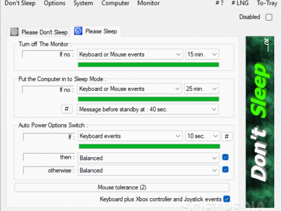Open sleep mode event type dropdown
Viewport: 282px width, 211px height.
click(130, 89)
